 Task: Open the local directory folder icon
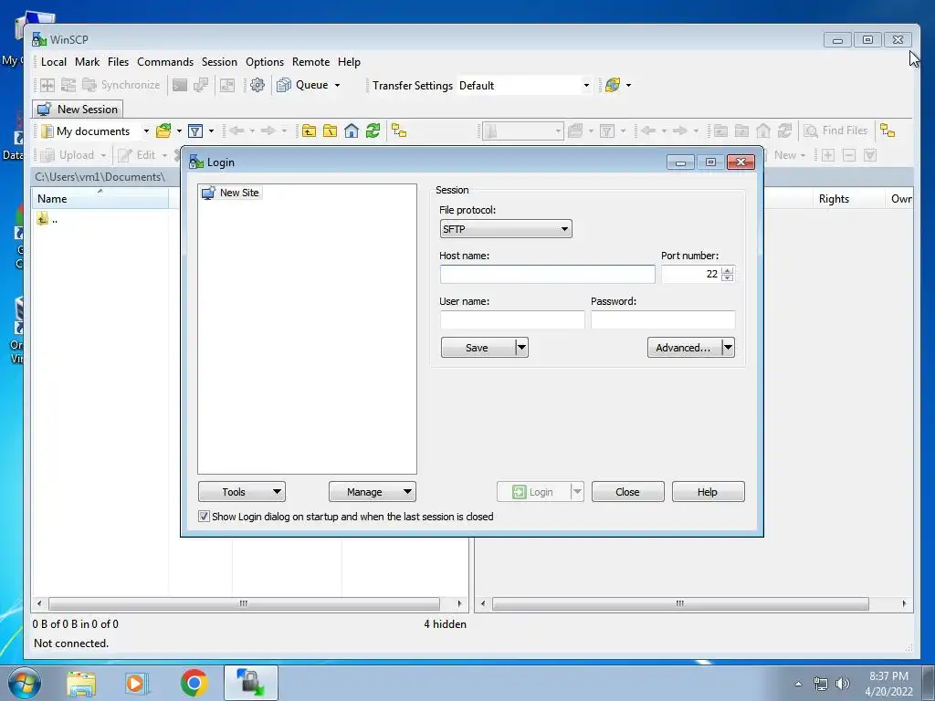[x=163, y=131]
